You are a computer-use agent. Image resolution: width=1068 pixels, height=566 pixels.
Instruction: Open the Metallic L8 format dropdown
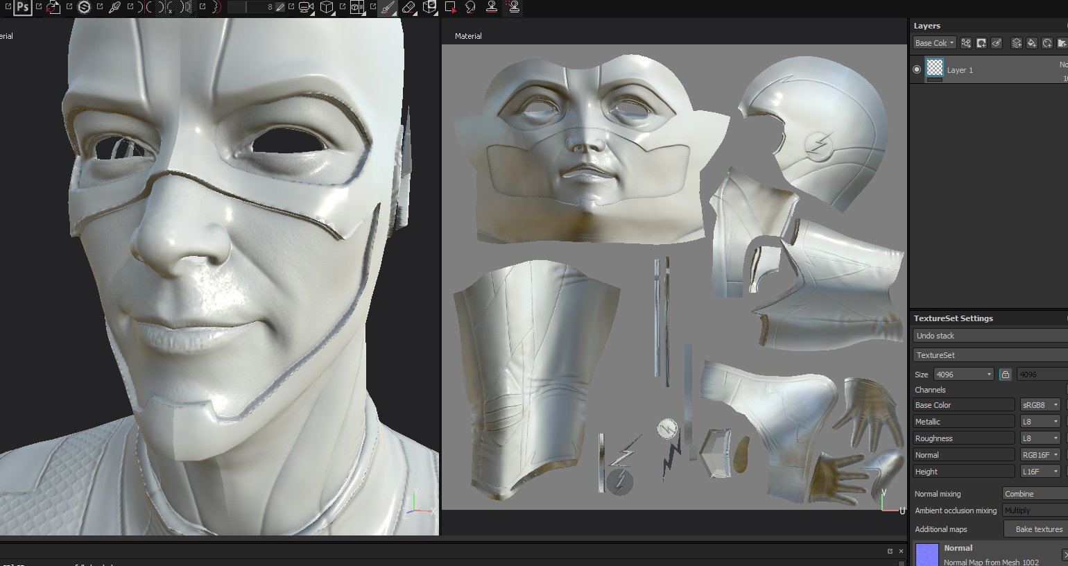1041,422
